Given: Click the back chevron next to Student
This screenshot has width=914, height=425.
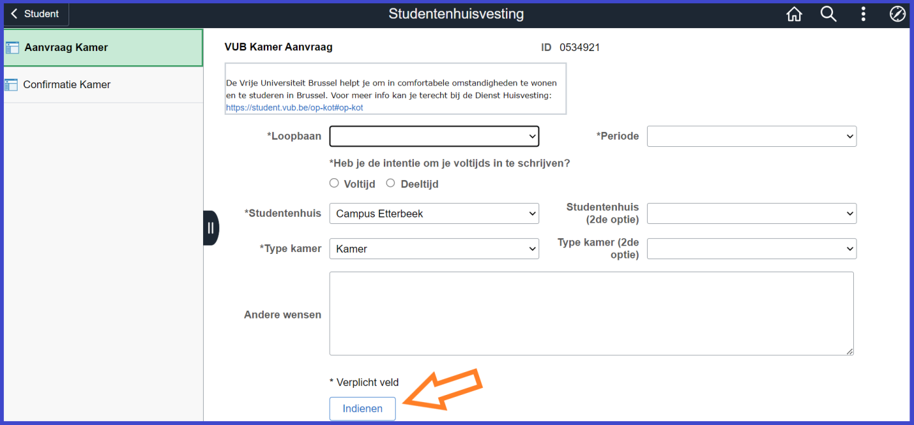Looking at the screenshot, I should click(x=14, y=13).
